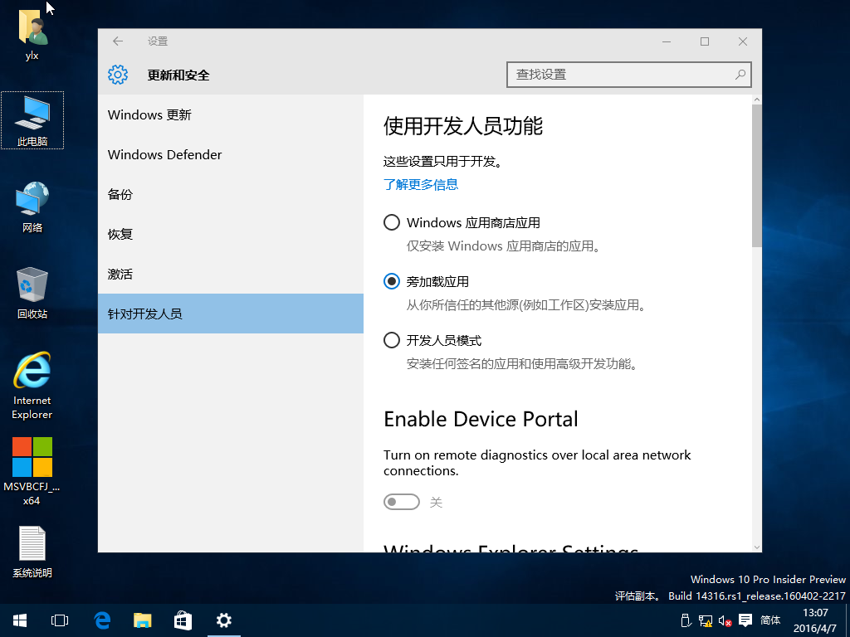Screen dimensions: 850x637
Task: Click the Action Center notification icon
Action: click(x=745, y=620)
